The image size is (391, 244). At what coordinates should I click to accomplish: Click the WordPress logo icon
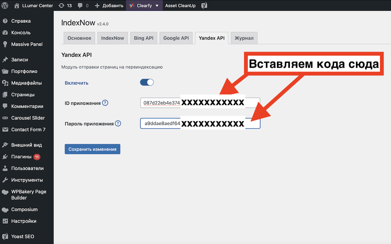point(5,5)
